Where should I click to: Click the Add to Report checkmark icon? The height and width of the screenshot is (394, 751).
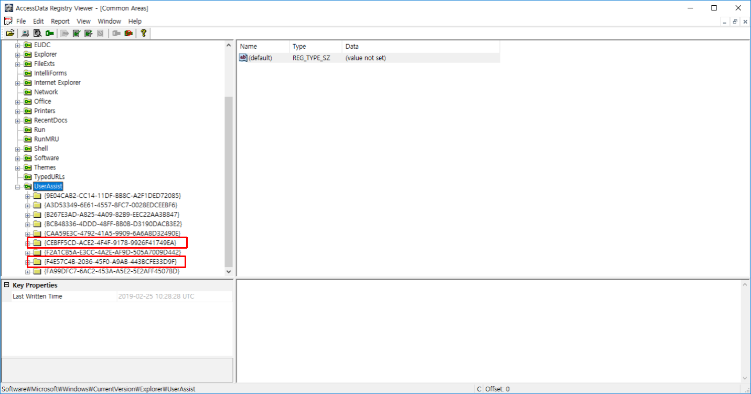pyautogui.click(x=77, y=33)
